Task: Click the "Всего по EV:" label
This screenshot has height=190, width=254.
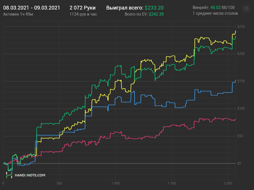Action: (x=136, y=14)
